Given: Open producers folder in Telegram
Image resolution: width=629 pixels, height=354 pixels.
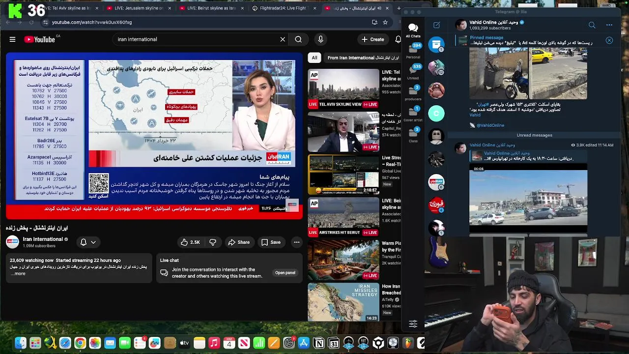Looking at the screenshot, I should [x=413, y=93].
